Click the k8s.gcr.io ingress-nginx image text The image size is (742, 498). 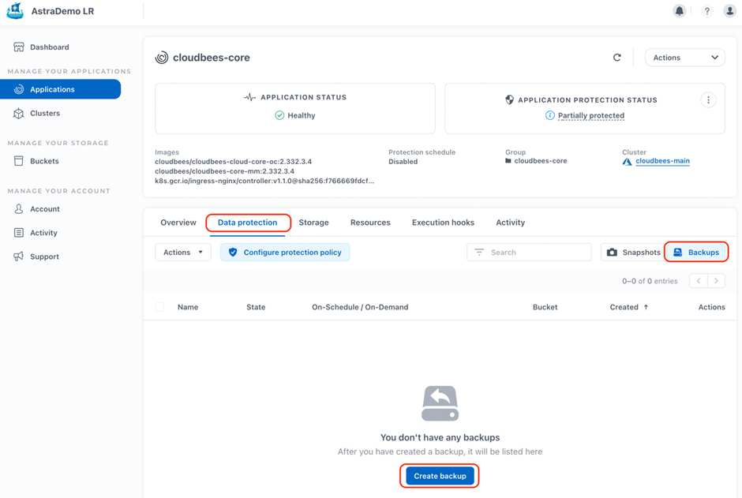coord(264,181)
